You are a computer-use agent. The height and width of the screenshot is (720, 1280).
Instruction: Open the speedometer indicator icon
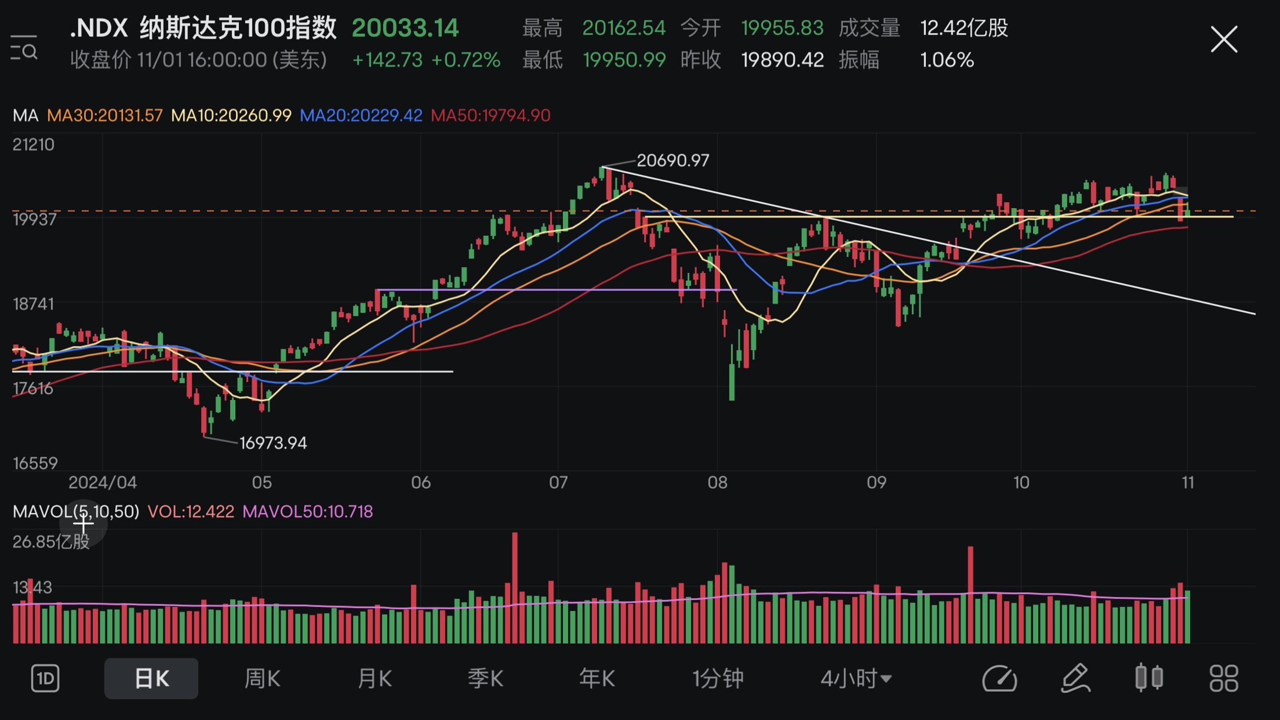999,679
